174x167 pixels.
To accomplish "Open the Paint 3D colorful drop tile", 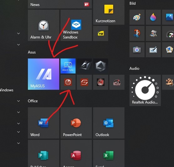I will pos(153,17).
